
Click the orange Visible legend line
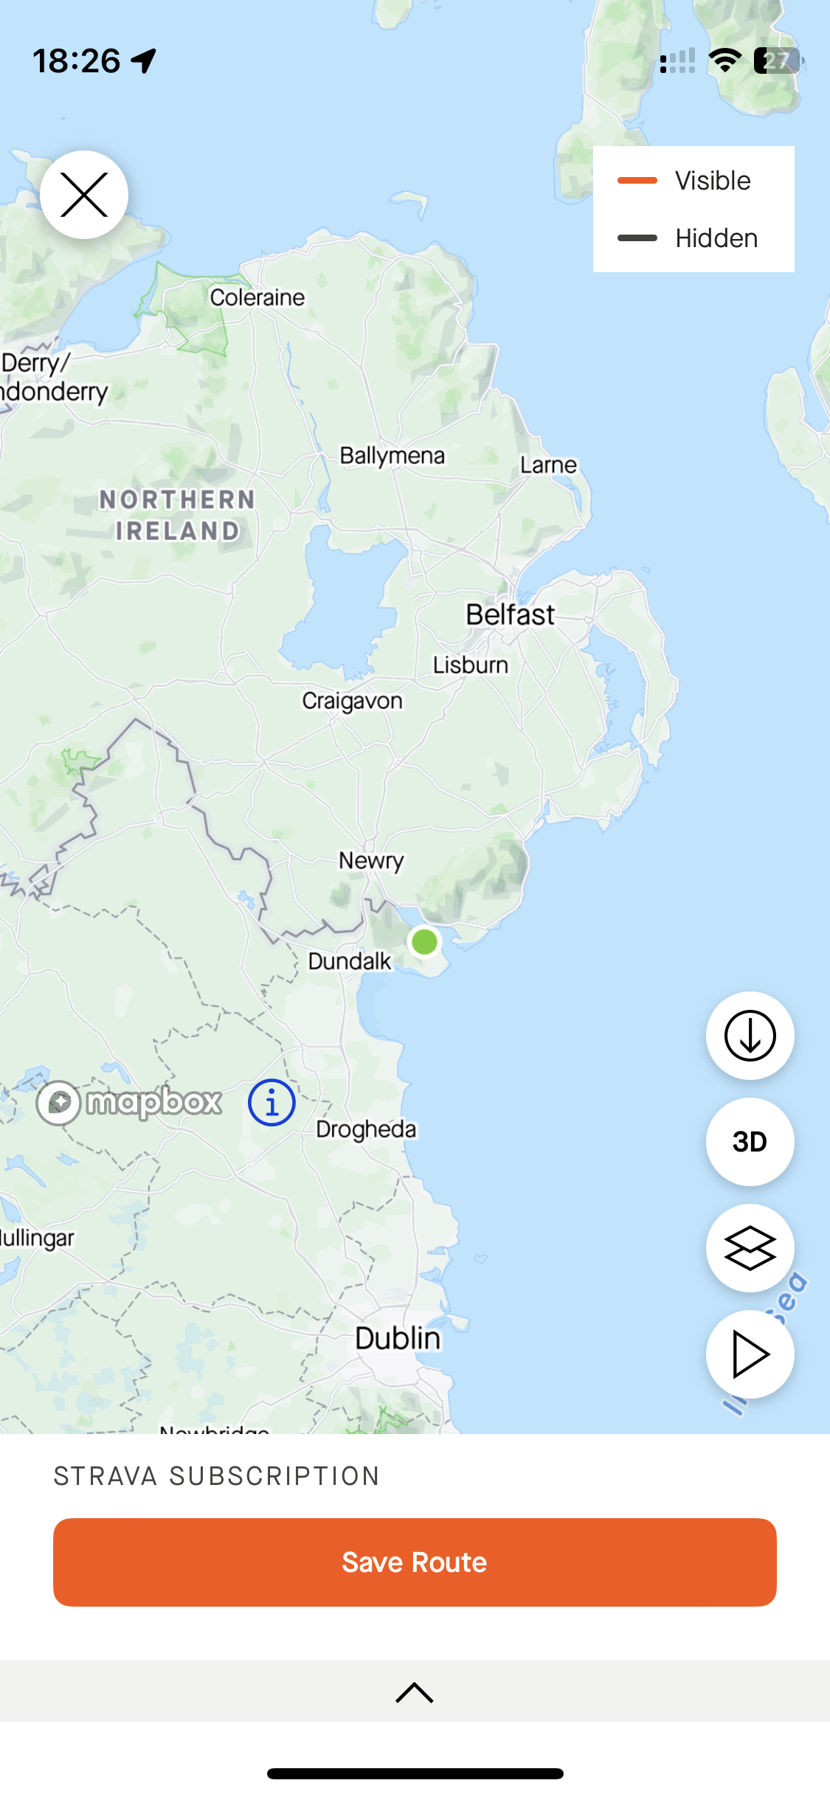(637, 181)
